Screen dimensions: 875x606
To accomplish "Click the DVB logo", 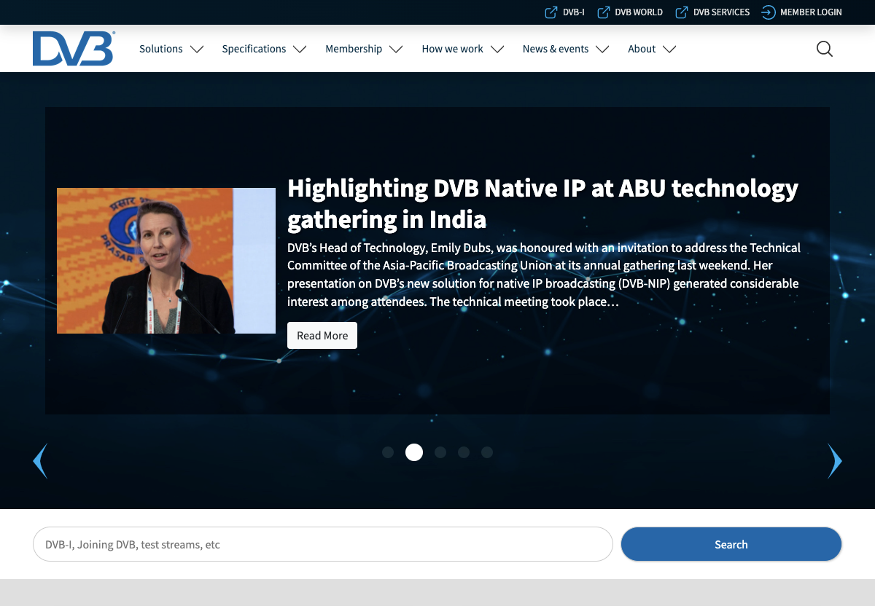I will click(73, 48).
